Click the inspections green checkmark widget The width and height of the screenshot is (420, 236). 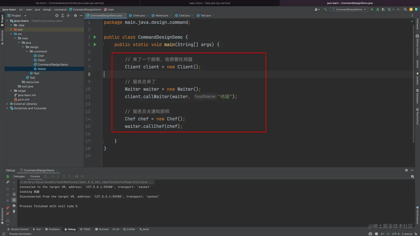point(412,21)
